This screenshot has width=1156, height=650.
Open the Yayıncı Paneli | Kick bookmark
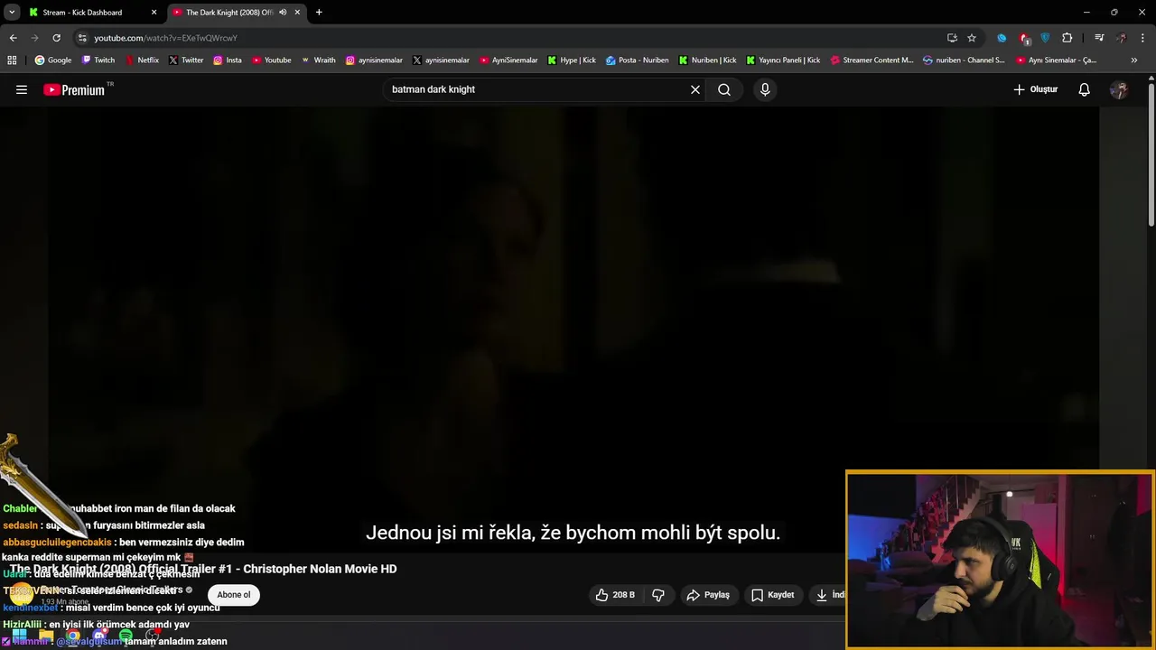tap(783, 60)
